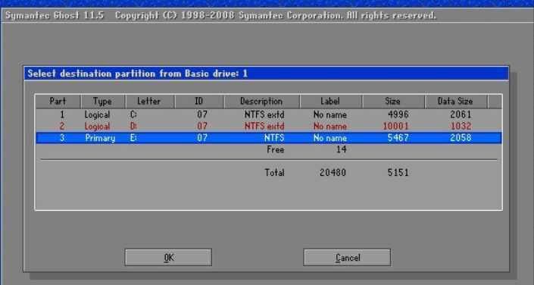
Task: Click the dialog title Select destination partition
Action: click(137, 74)
